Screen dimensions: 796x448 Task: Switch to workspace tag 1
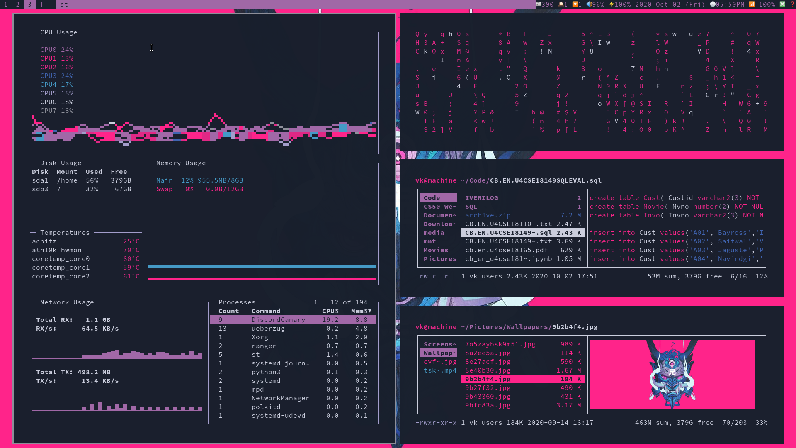pyautogui.click(x=5, y=5)
